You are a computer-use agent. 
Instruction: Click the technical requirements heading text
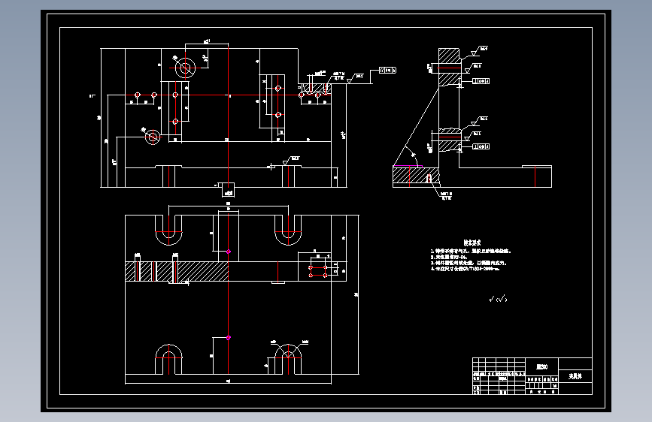tap(472, 243)
